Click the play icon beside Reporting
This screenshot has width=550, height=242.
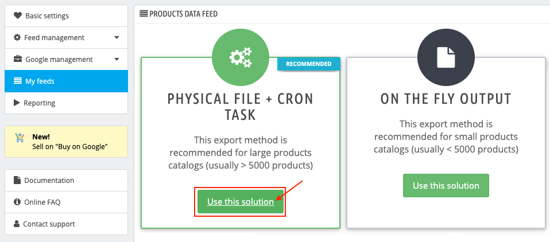(x=17, y=103)
